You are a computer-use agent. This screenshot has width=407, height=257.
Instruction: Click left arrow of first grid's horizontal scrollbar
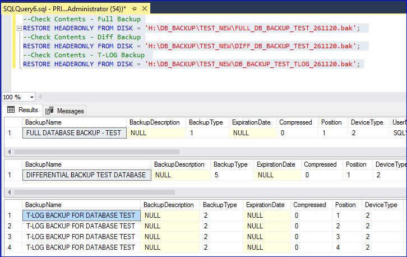point(8,152)
